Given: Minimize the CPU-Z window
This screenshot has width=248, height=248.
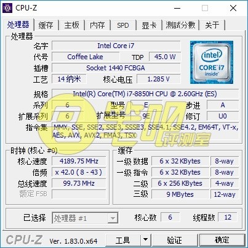Looking at the screenshot, I should pyautogui.click(x=177, y=8).
